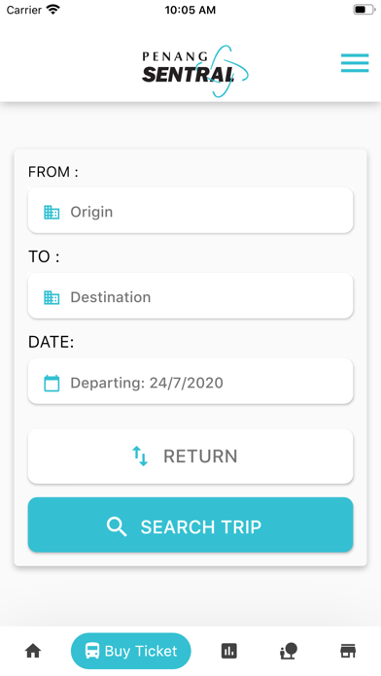Tap the bus icon on Buy Ticket
Screen dimensions: 381x676
[x=92, y=651]
